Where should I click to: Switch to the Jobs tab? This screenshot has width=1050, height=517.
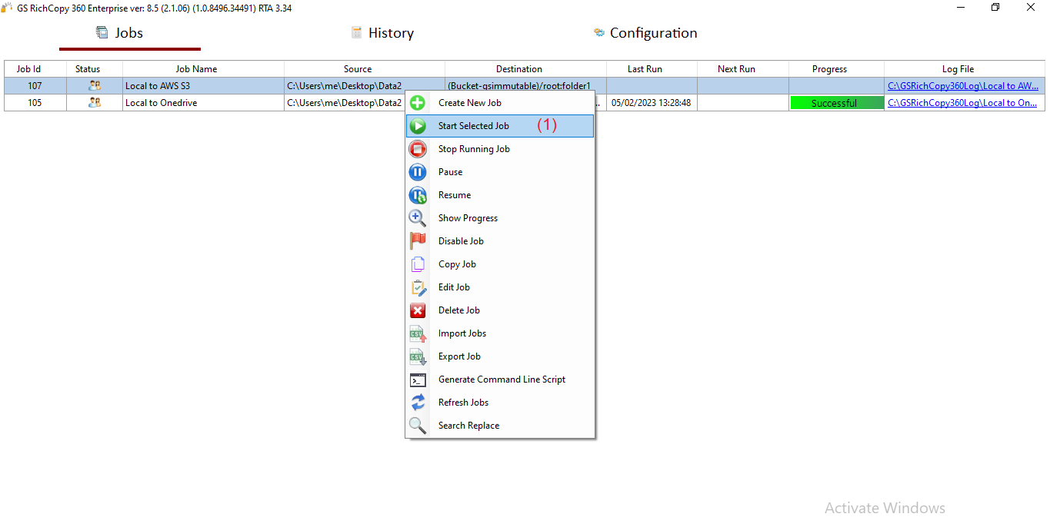coord(129,33)
